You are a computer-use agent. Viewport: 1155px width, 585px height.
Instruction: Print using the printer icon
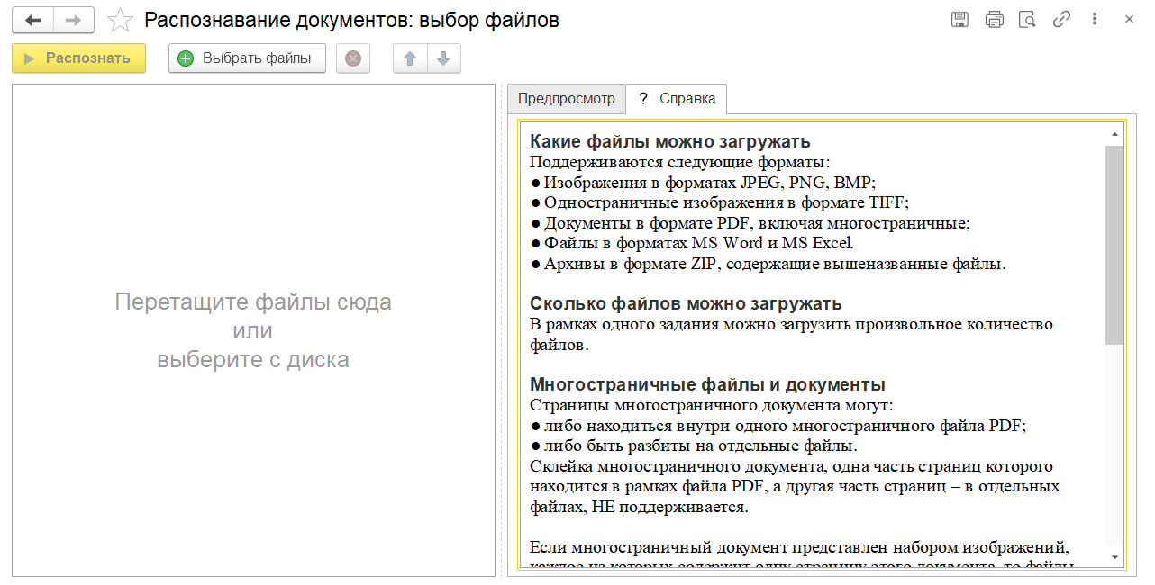tap(994, 20)
